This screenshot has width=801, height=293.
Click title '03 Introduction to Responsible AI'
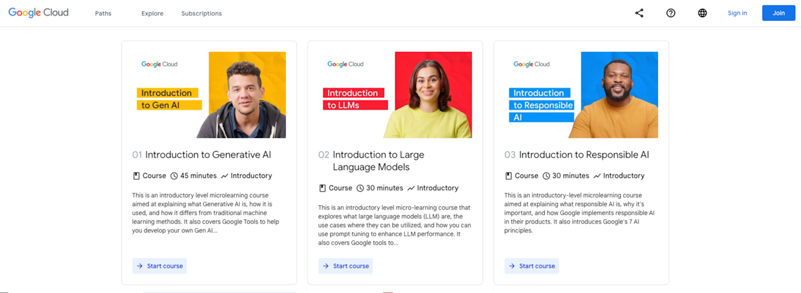coord(577,155)
